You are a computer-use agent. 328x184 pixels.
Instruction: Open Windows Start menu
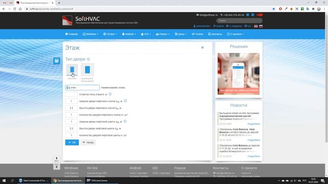click(x=4, y=180)
